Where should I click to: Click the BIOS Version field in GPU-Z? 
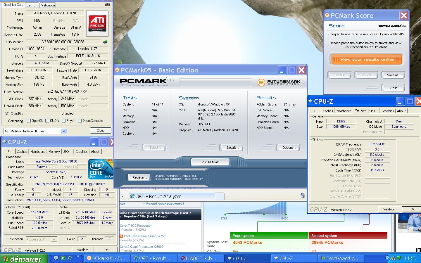63,42
